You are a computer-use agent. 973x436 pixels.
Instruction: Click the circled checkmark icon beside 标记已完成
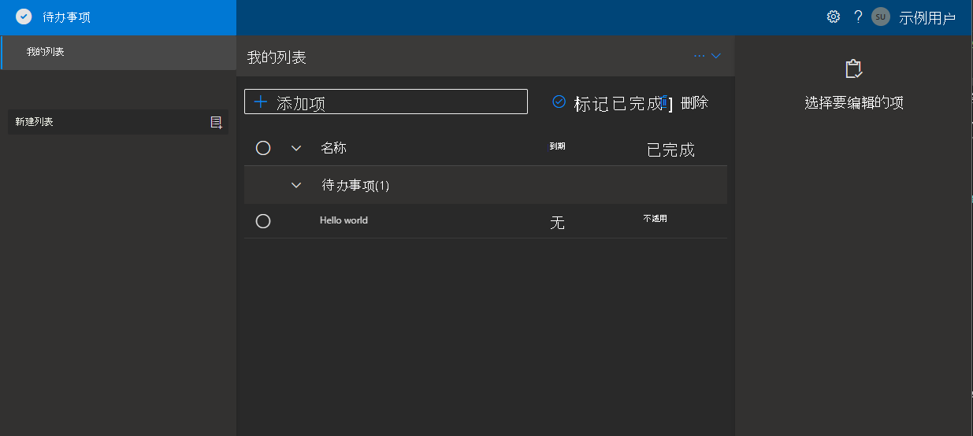(559, 102)
